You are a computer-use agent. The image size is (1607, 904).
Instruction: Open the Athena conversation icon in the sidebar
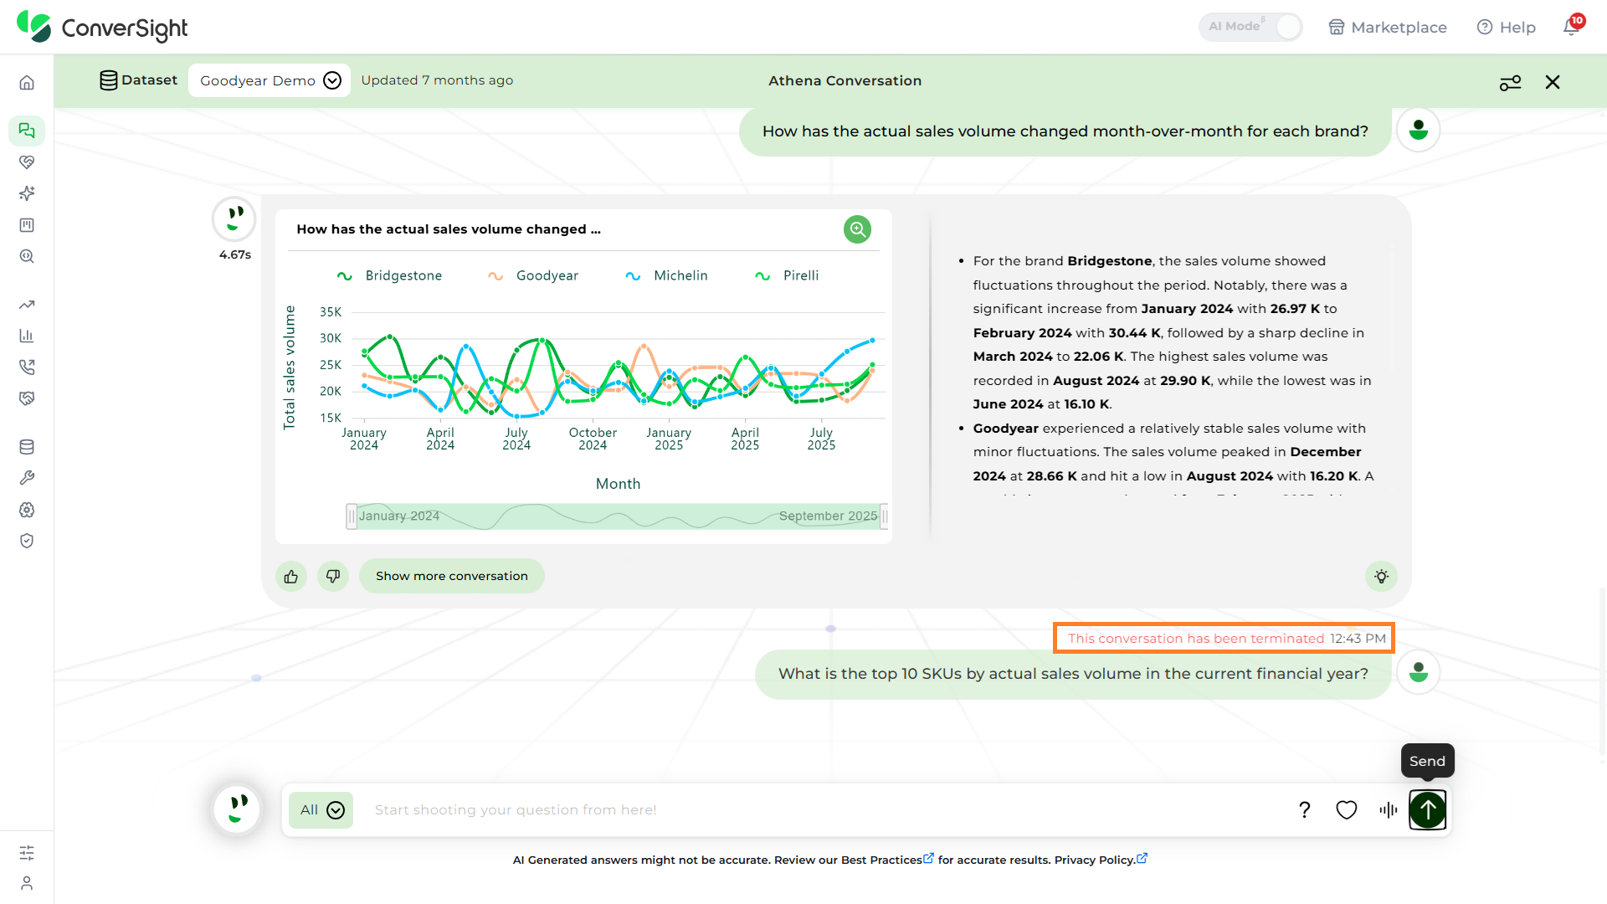(x=27, y=131)
